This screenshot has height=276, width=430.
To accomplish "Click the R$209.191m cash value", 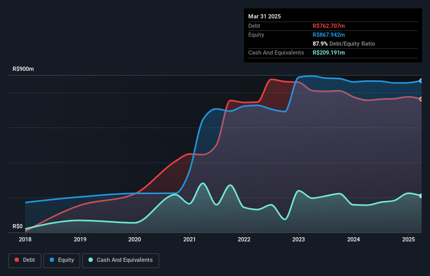I will [328, 52].
